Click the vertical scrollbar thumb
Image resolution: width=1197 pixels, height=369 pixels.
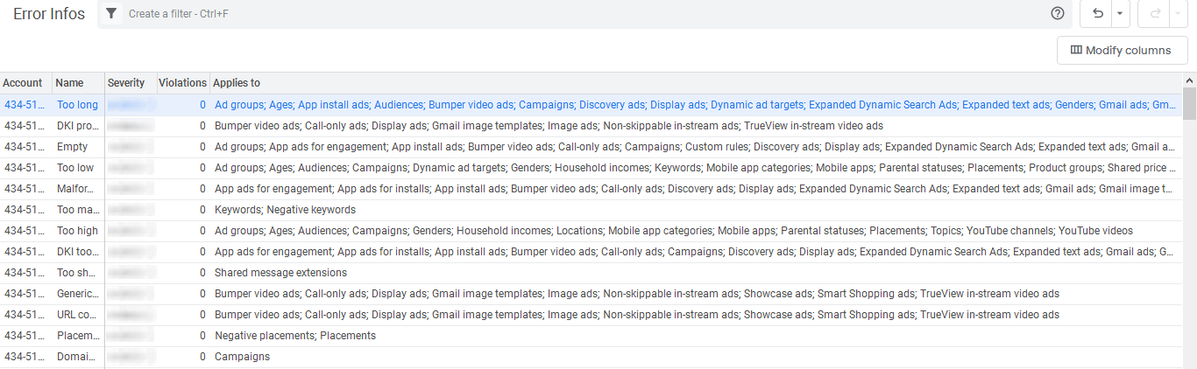(x=1190, y=103)
